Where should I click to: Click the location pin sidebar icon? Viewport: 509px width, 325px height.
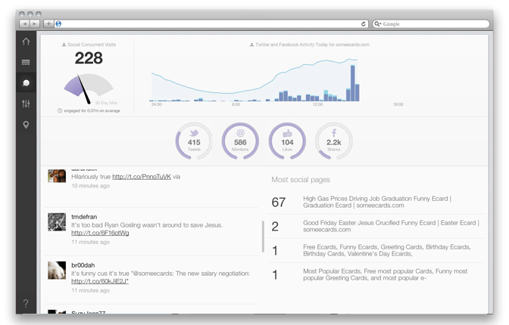[27, 124]
